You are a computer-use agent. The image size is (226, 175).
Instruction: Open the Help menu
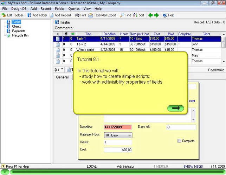coord(98,9)
